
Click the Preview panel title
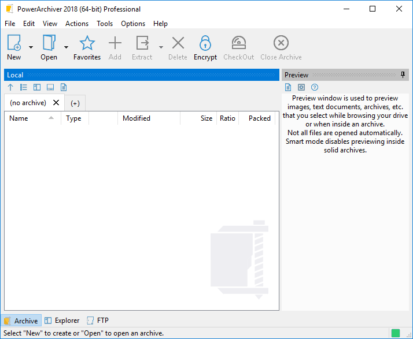296,75
